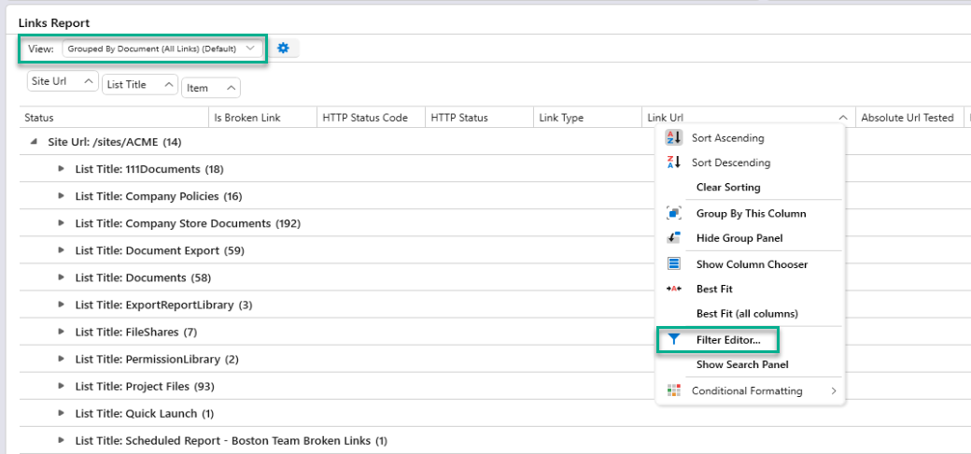Click the Conditional Formatting grid icon
The width and height of the screenshot is (971, 454).
pos(673,390)
